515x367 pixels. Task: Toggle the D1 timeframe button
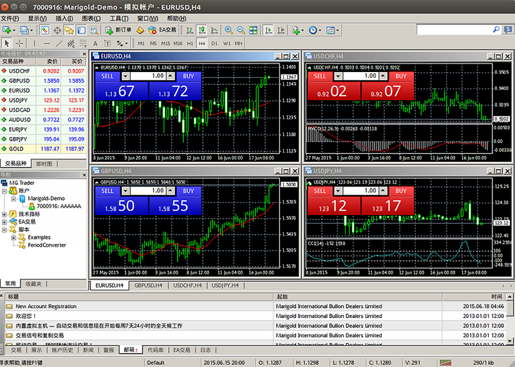214,43
